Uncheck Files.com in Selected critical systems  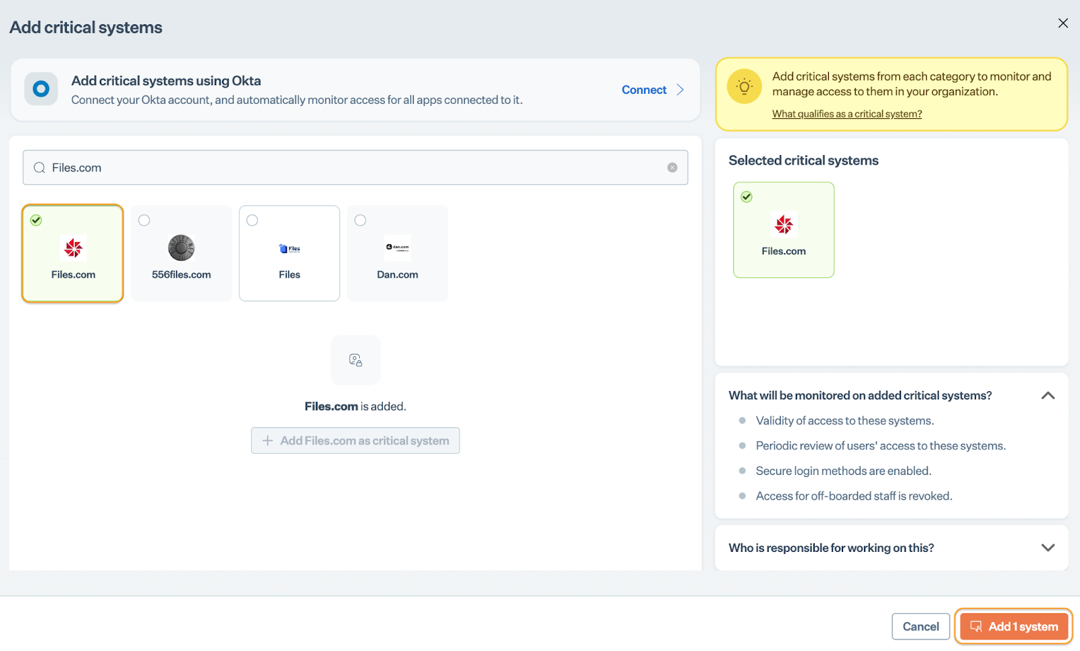747,197
